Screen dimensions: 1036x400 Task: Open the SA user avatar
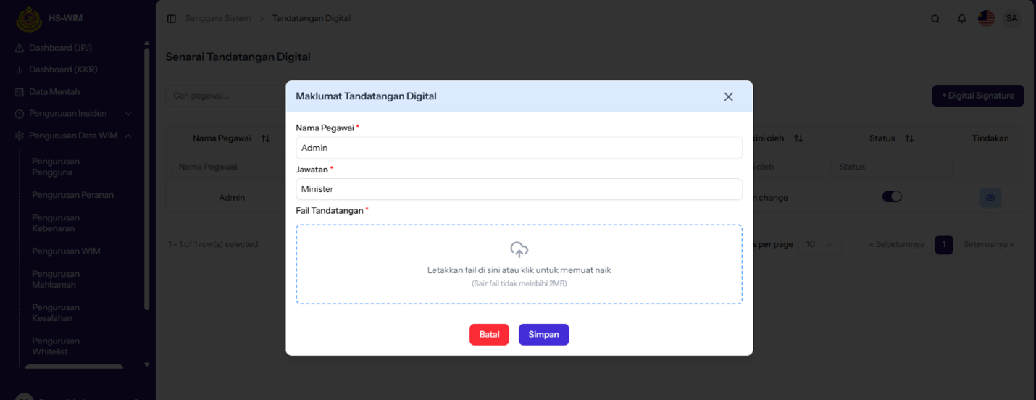(1011, 18)
